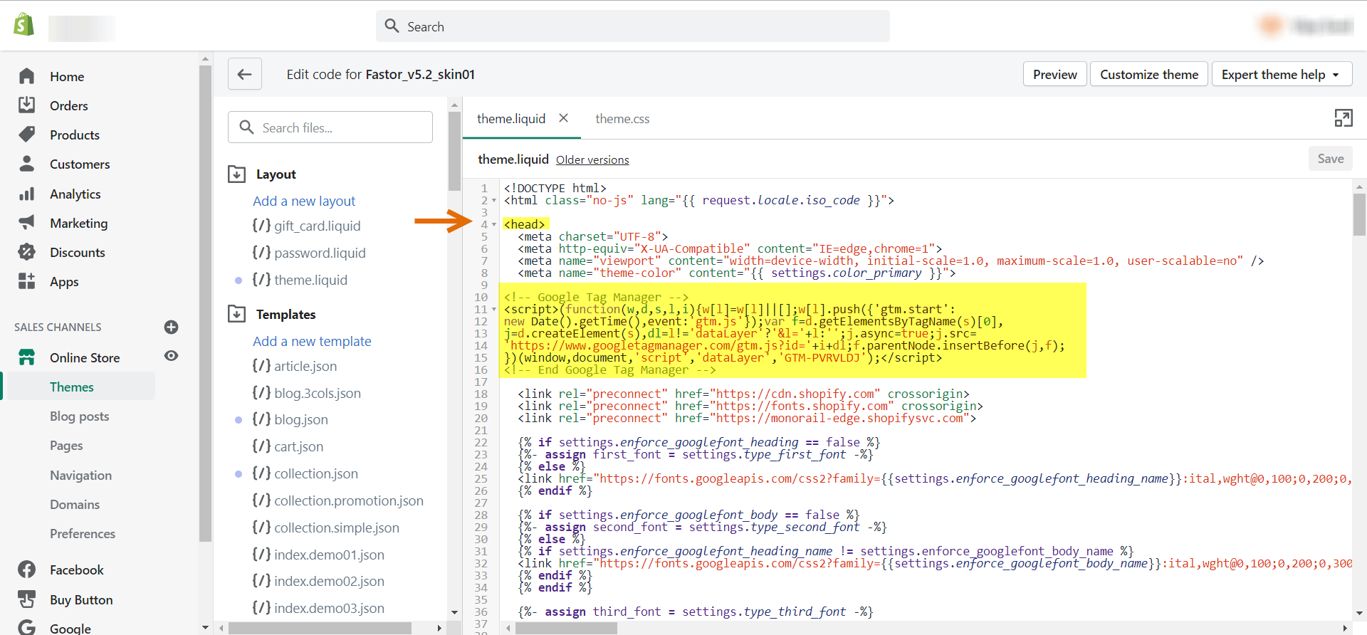Viewport: 1367px width, 635px height.
Task: Click the Customize theme button
Action: click(x=1148, y=74)
